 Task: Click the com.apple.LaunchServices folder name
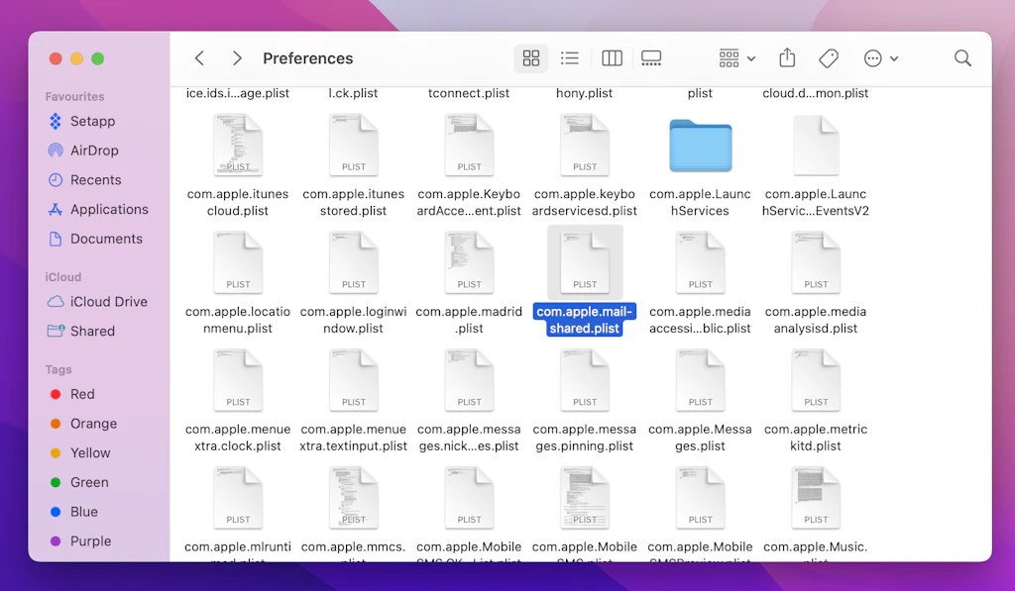[x=701, y=202]
